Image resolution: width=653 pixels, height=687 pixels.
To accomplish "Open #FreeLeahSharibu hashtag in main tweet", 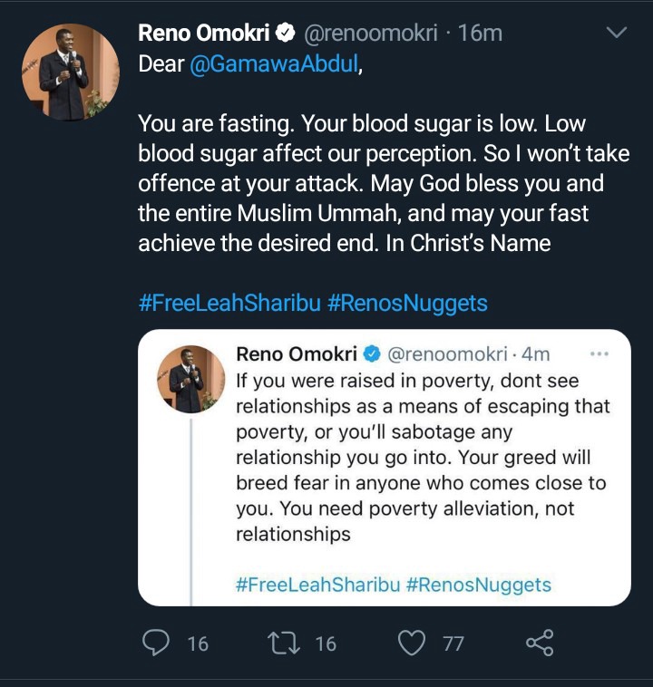I will click(229, 303).
